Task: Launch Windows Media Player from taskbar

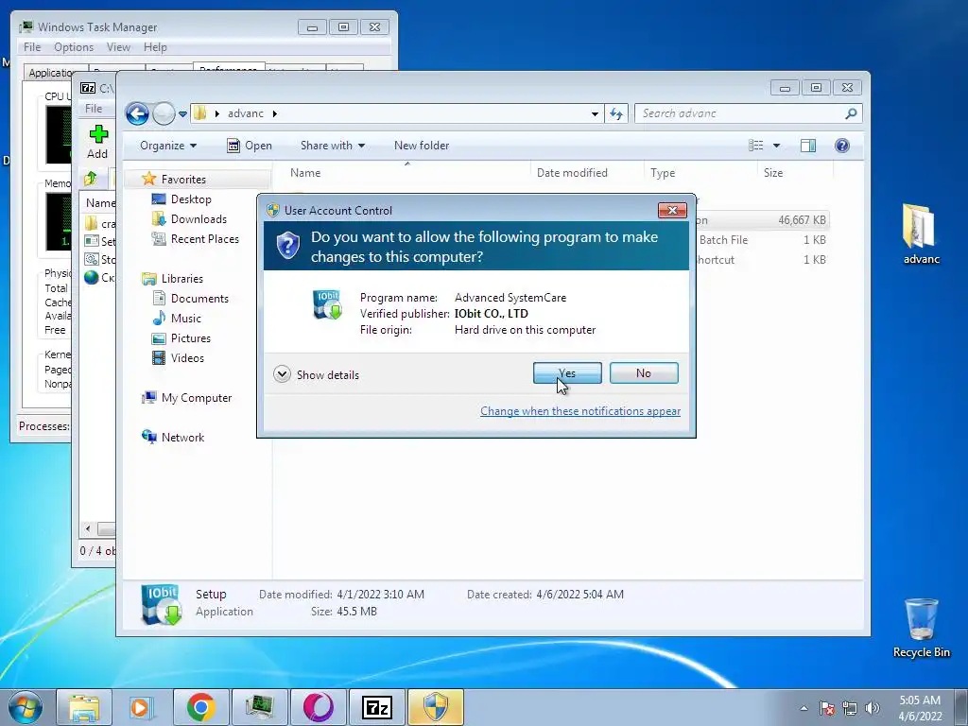Action: 140,707
